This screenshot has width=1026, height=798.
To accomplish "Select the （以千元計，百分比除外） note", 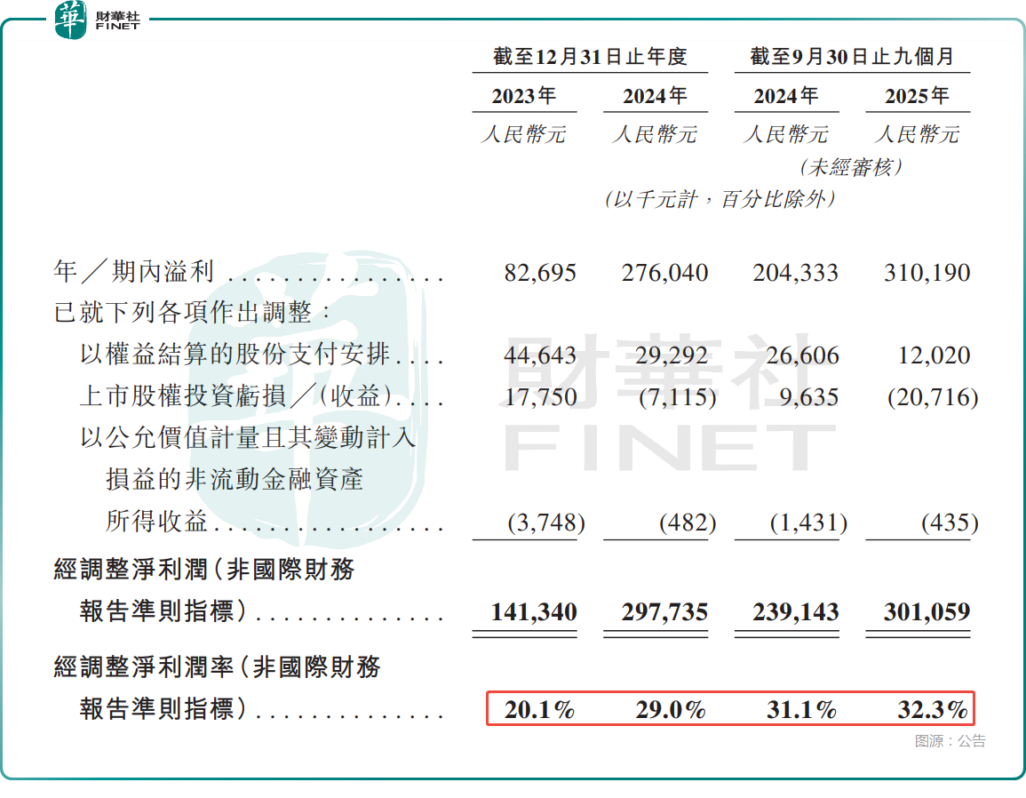I will click(x=720, y=200).
